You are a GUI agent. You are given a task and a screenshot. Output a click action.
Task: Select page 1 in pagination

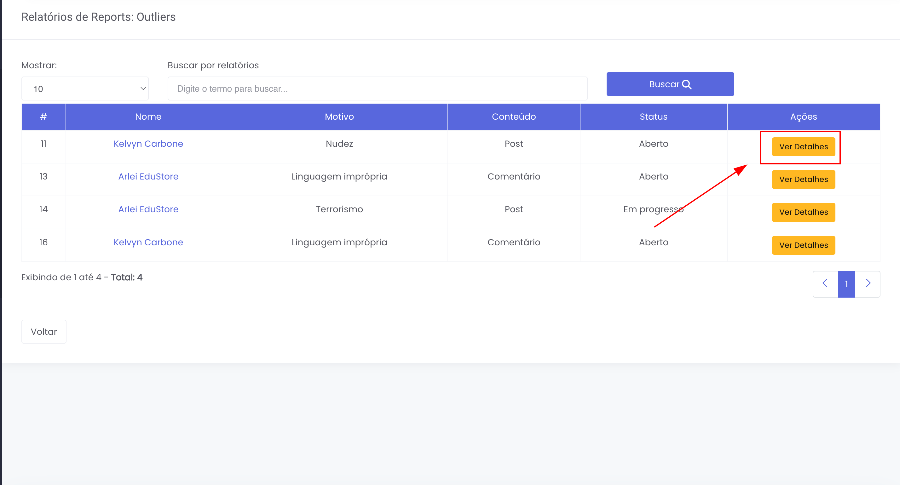846,284
